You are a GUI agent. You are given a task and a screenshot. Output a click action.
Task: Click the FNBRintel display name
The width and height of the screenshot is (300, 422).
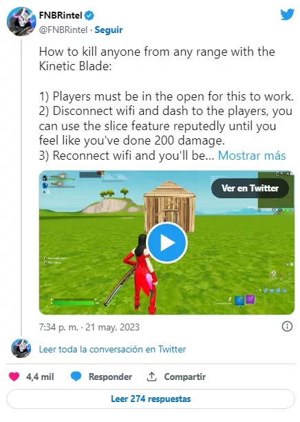click(x=61, y=15)
